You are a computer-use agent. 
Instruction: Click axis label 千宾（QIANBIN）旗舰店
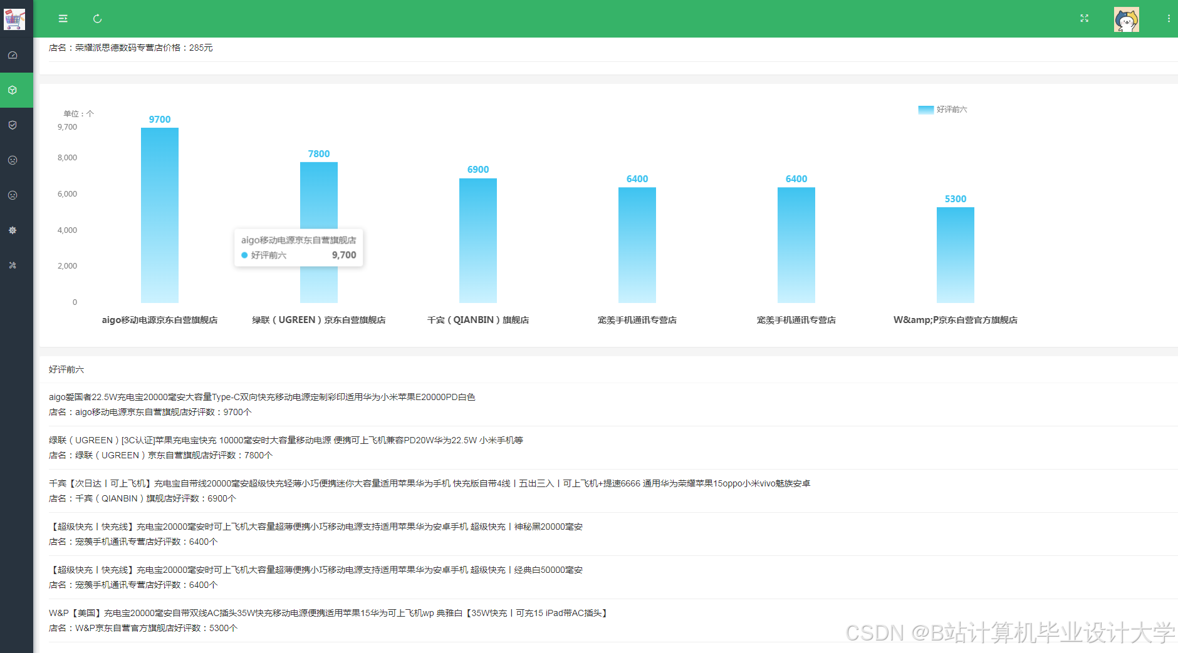tap(478, 320)
